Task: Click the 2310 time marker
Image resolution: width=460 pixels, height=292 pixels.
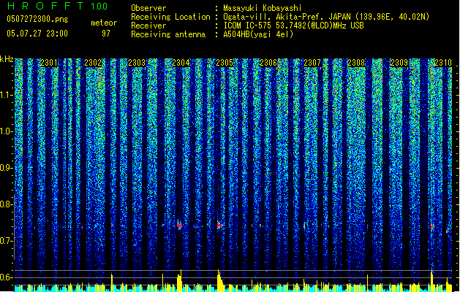Action: point(443,63)
